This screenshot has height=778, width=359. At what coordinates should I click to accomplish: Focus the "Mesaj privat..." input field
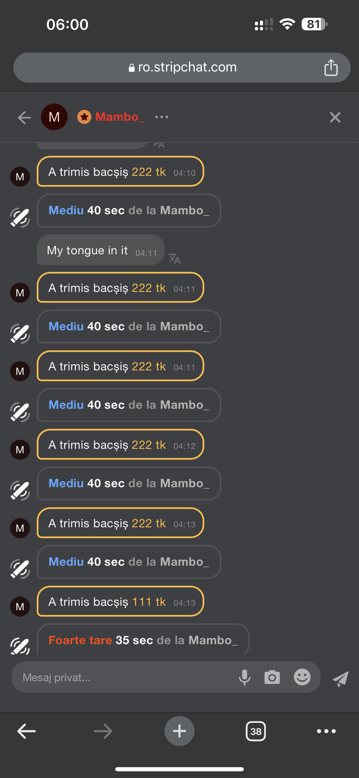point(121,678)
